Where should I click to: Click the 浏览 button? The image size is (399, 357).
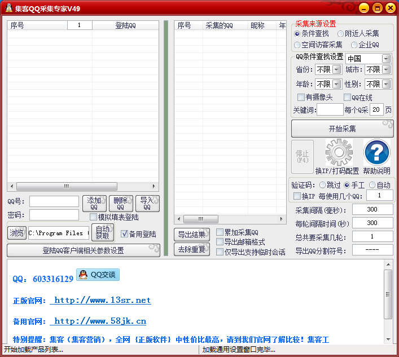(17, 233)
